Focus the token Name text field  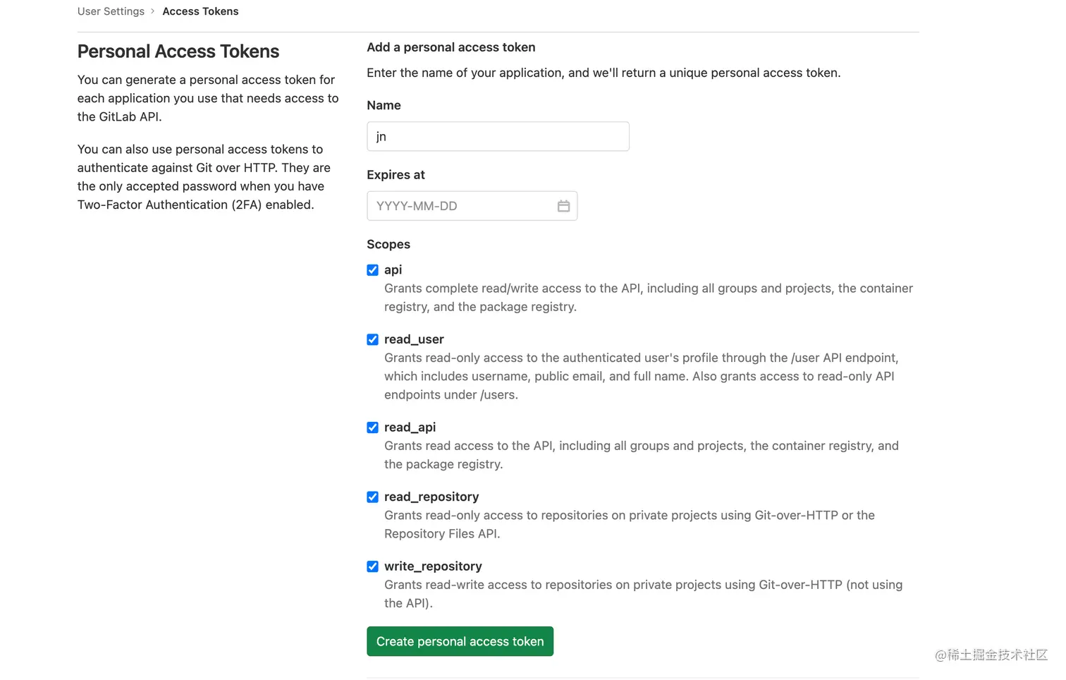pos(498,136)
